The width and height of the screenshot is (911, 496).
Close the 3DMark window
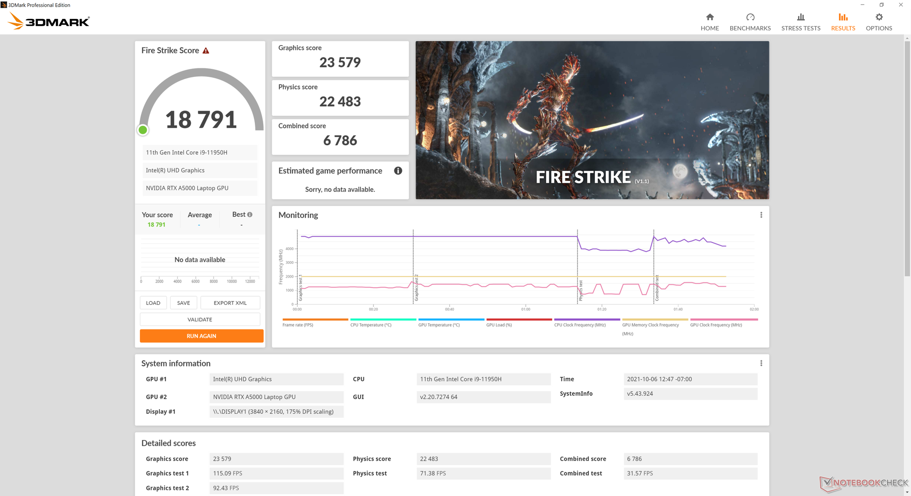click(x=901, y=5)
